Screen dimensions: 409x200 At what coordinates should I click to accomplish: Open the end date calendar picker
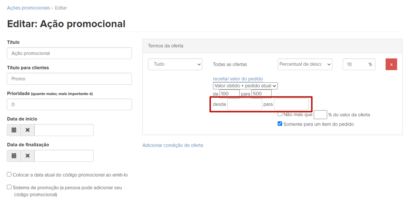[x=14, y=156]
